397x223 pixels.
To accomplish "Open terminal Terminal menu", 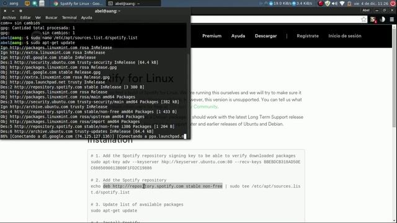I will point(69,17).
